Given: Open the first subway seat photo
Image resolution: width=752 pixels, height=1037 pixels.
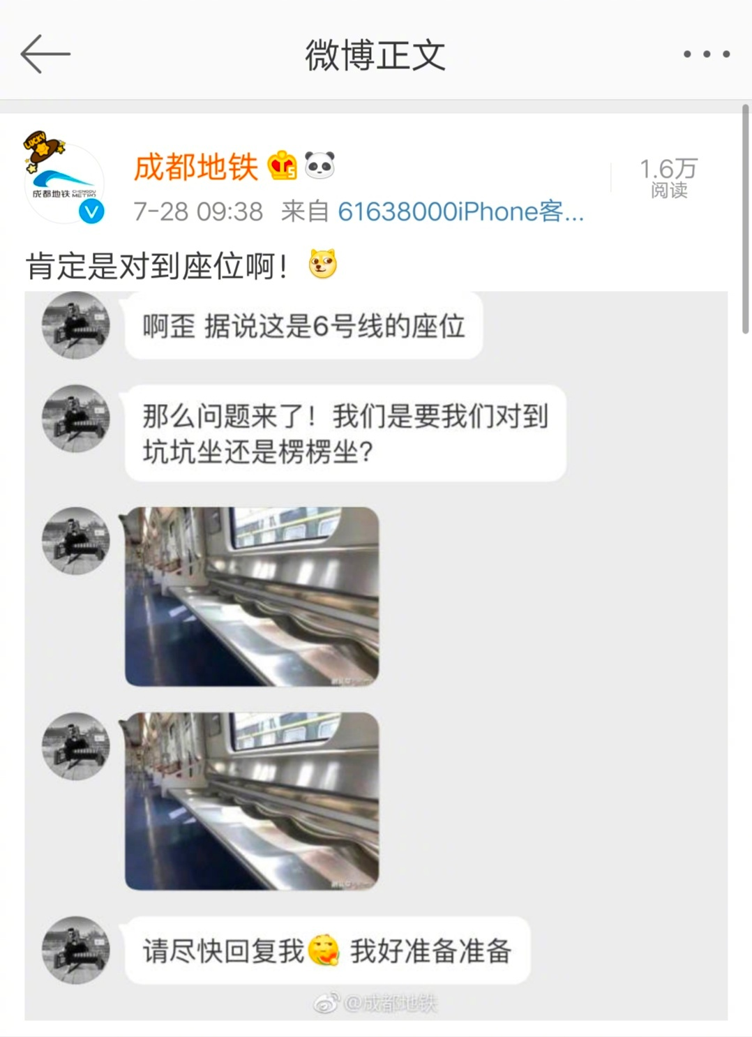Looking at the screenshot, I should (252, 596).
